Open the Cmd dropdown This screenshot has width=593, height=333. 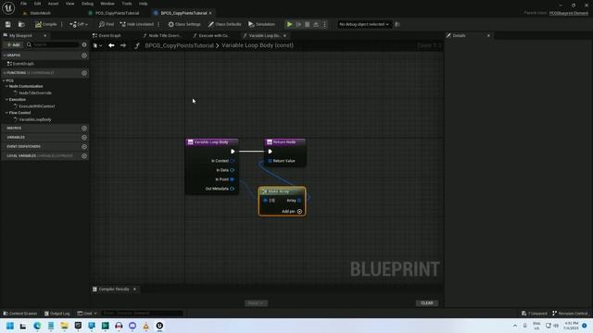tap(87, 314)
